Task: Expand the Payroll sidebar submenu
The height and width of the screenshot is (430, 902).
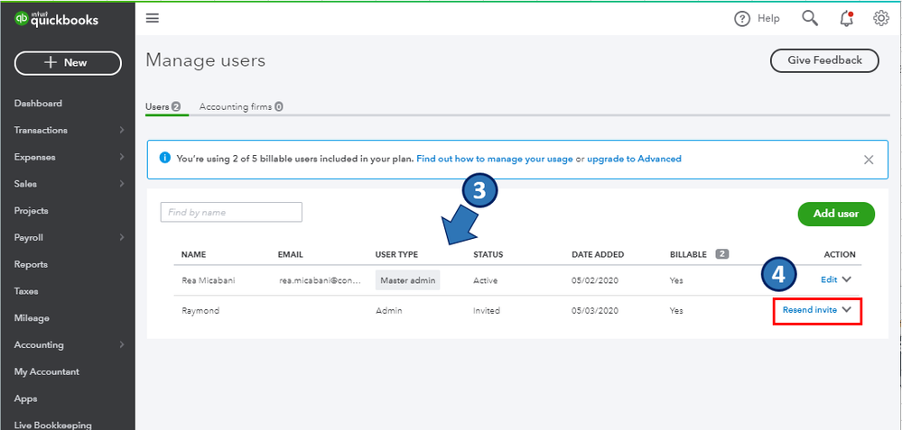Action: pyautogui.click(x=122, y=238)
